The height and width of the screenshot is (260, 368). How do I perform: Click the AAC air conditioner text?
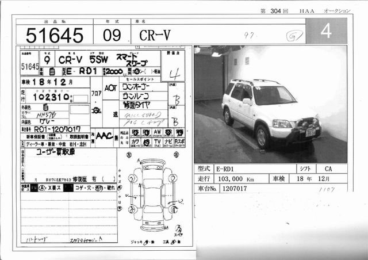coord(105,136)
